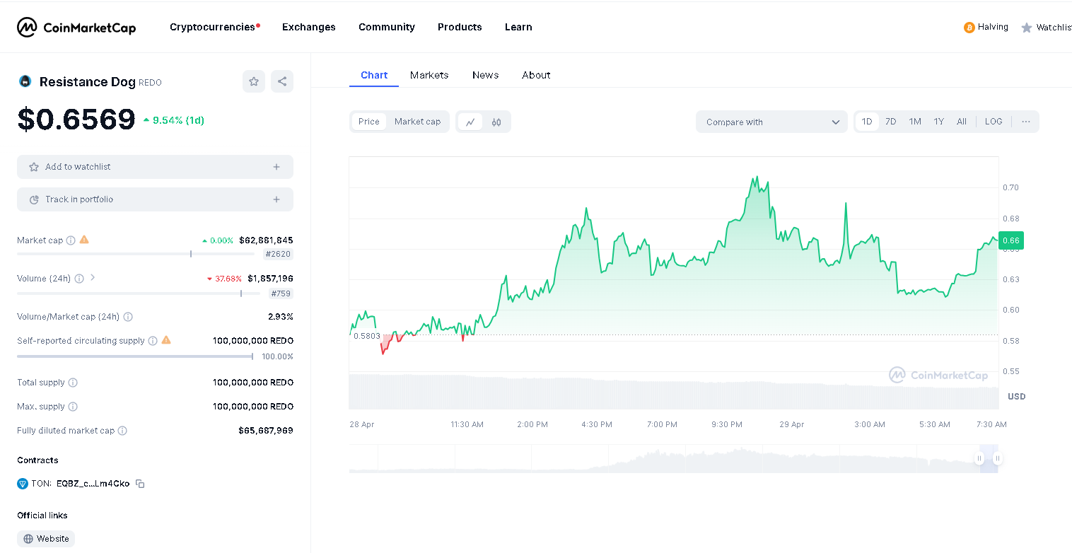The image size is (1072, 553).
Task: Star Resistance Dog as favorite
Action: (254, 81)
